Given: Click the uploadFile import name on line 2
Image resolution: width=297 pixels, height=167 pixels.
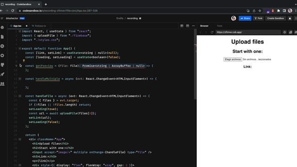Looking at the screenshot, I should tap(46, 36).
